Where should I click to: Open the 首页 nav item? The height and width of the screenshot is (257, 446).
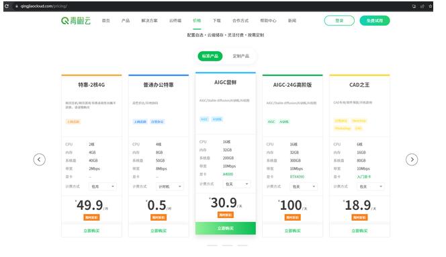coord(106,20)
